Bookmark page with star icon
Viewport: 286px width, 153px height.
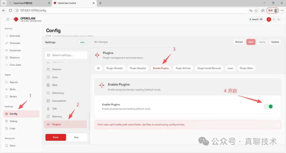256,11
